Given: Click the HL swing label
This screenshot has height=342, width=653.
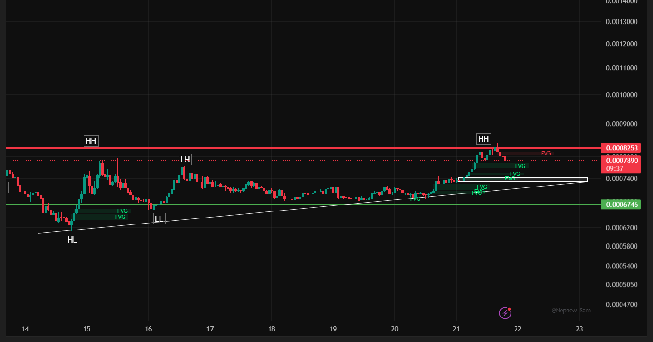Looking at the screenshot, I should [x=72, y=239].
